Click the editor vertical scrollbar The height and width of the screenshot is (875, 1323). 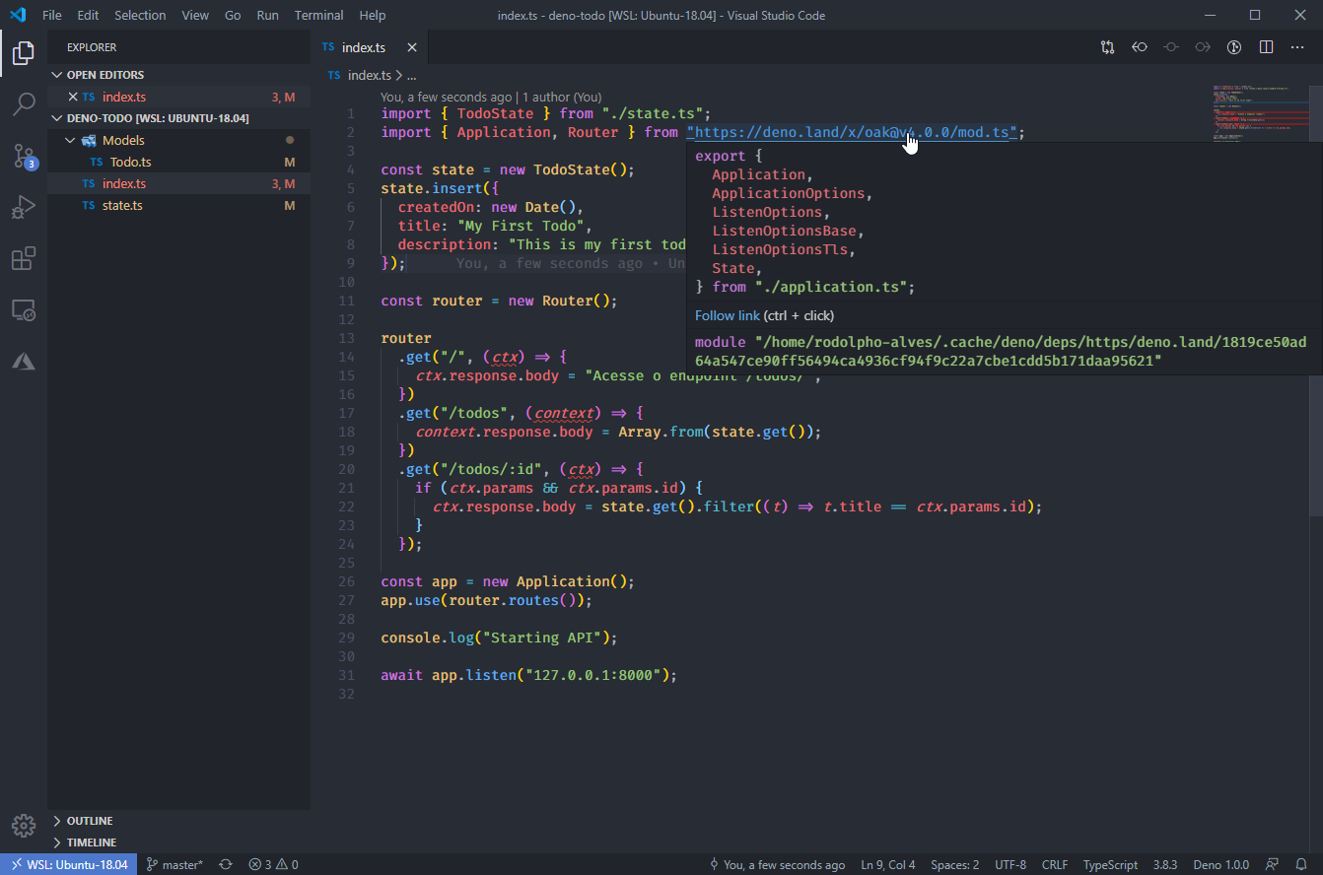1316,300
